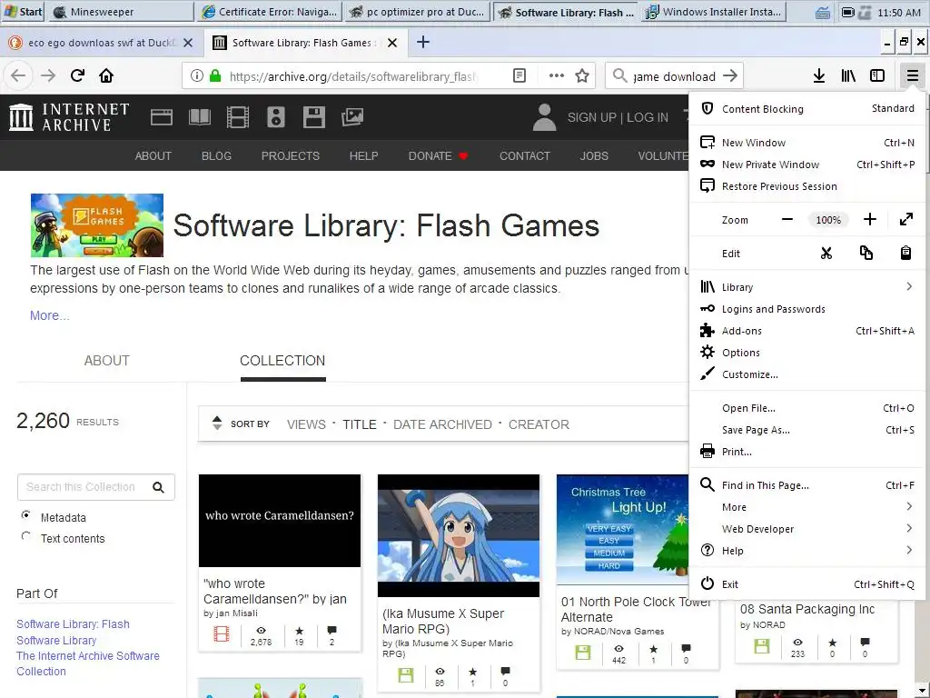Click the More... description link

pyautogui.click(x=50, y=315)
